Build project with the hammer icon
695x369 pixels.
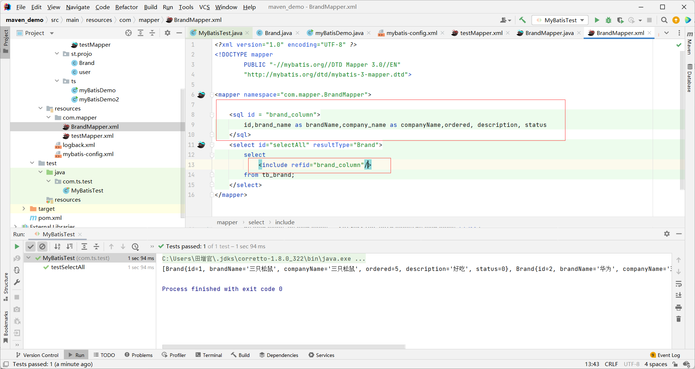pos(522,20)
